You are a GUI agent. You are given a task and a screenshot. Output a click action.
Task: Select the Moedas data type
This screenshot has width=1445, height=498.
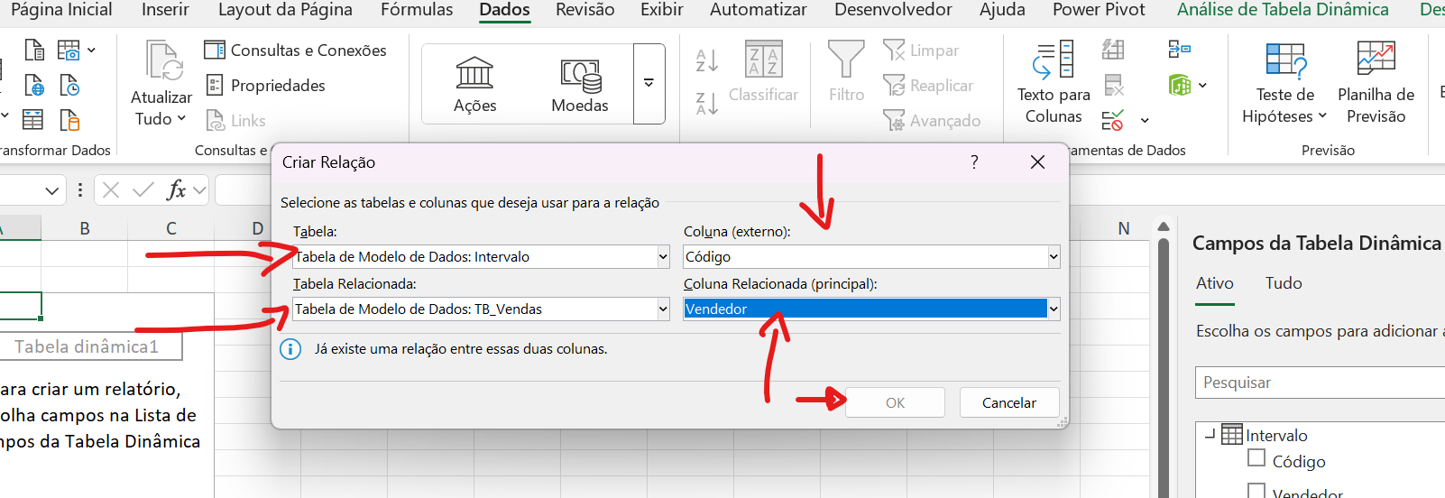580,85
